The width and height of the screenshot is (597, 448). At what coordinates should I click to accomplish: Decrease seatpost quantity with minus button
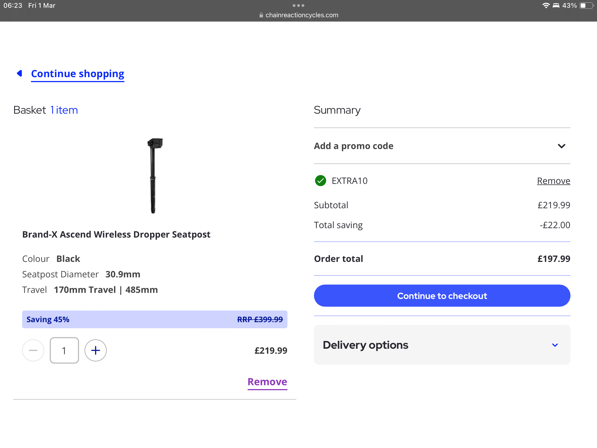tap(33, 350)
